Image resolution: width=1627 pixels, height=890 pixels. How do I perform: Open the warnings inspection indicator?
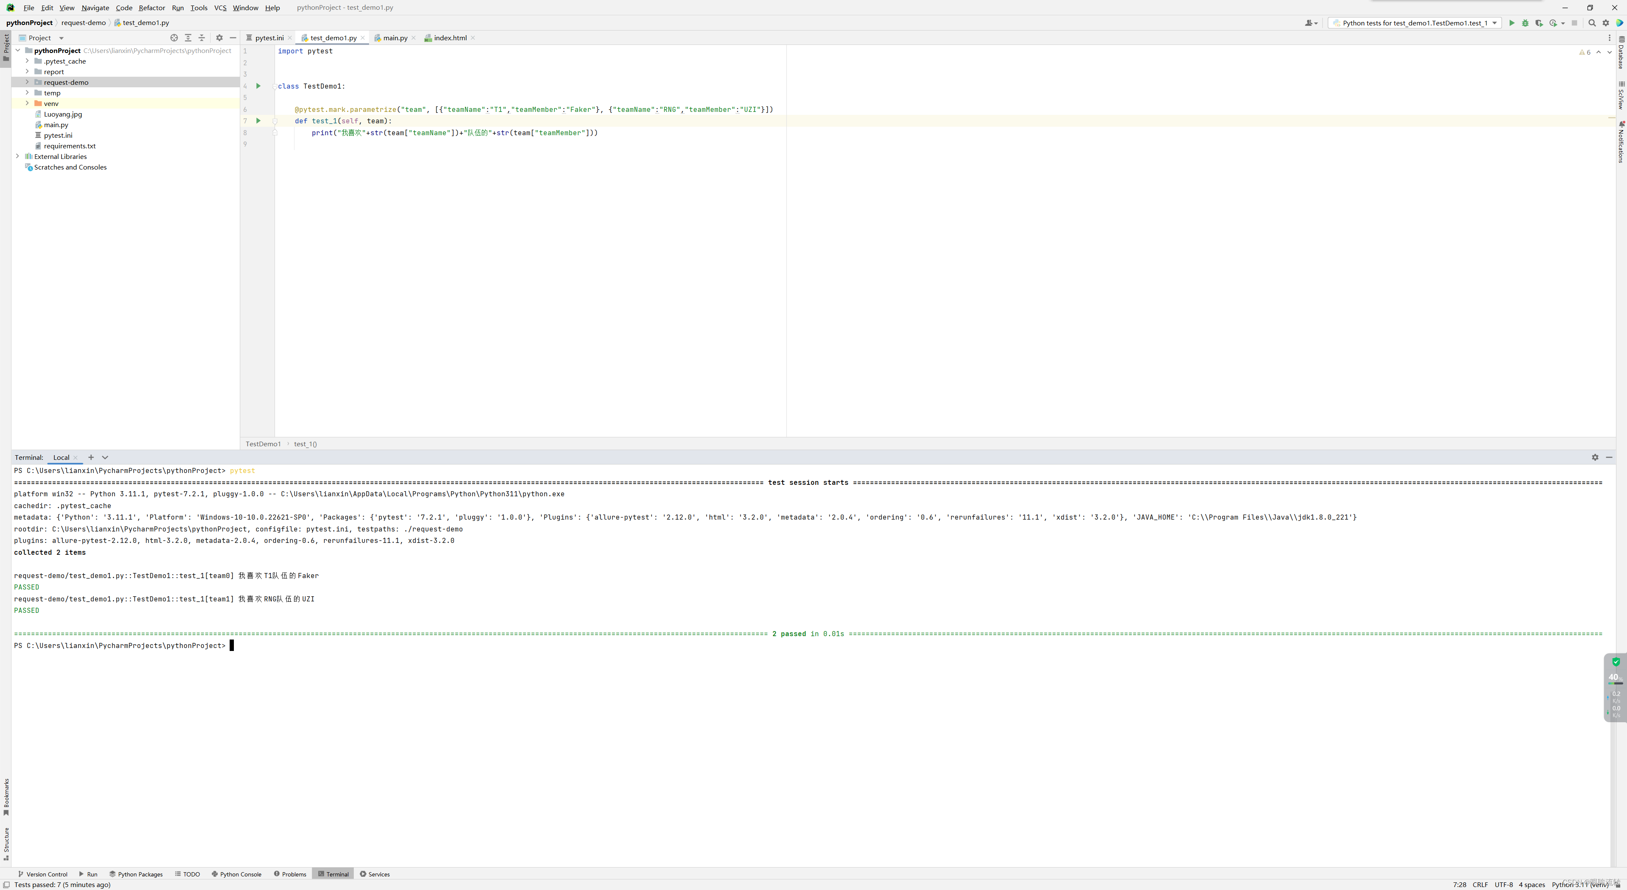1585,52
